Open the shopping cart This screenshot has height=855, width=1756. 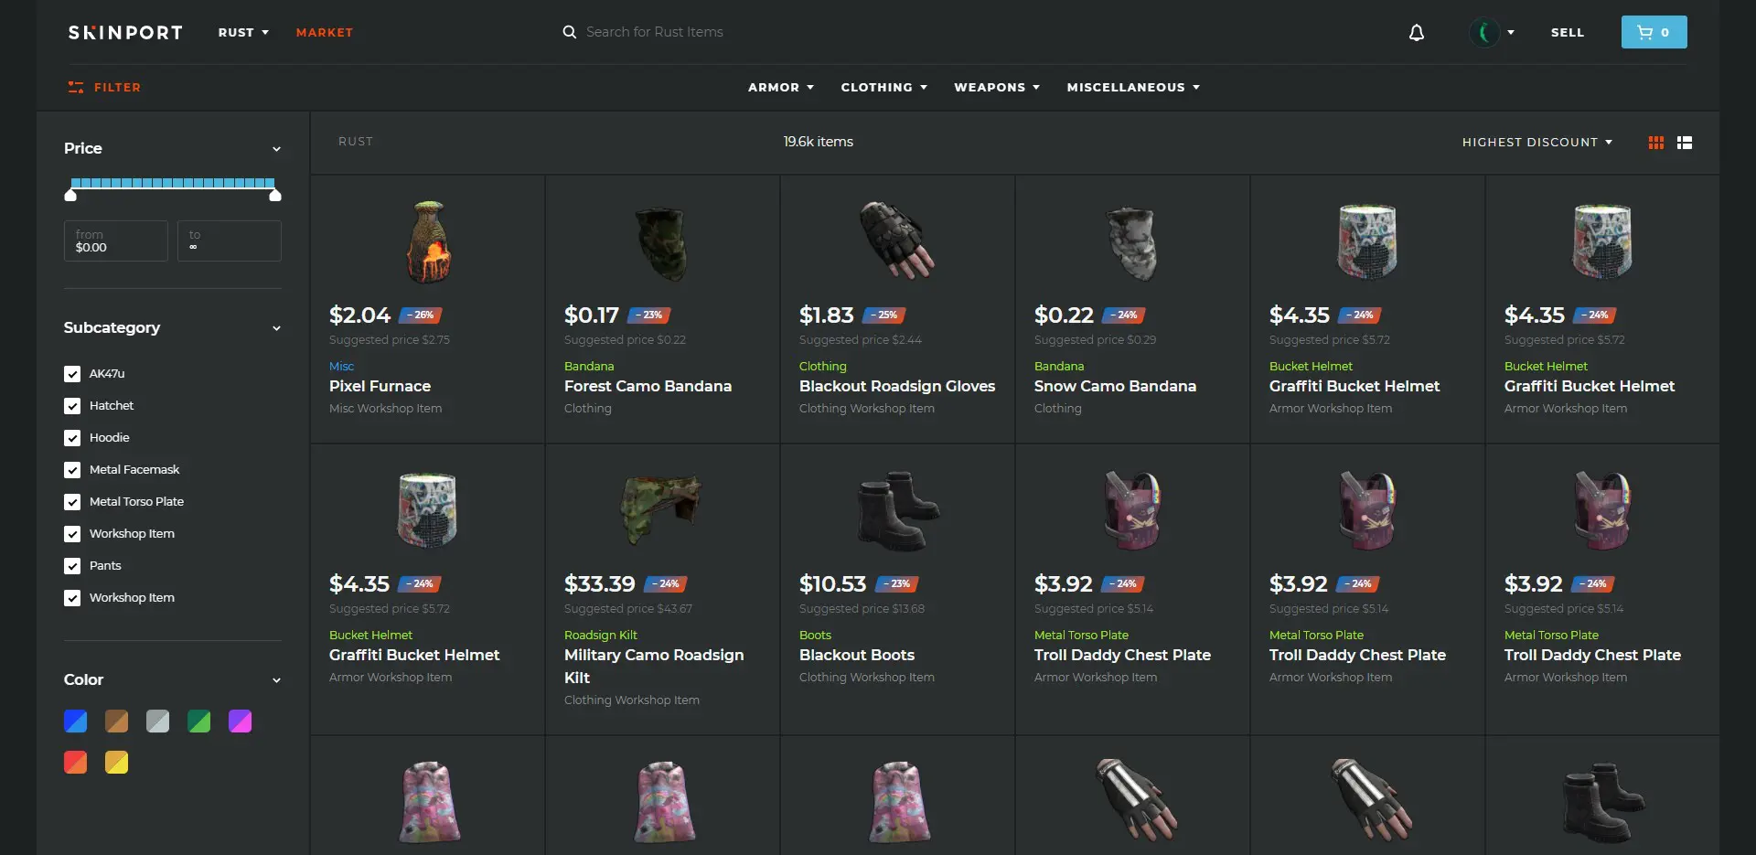(1654, 32)
